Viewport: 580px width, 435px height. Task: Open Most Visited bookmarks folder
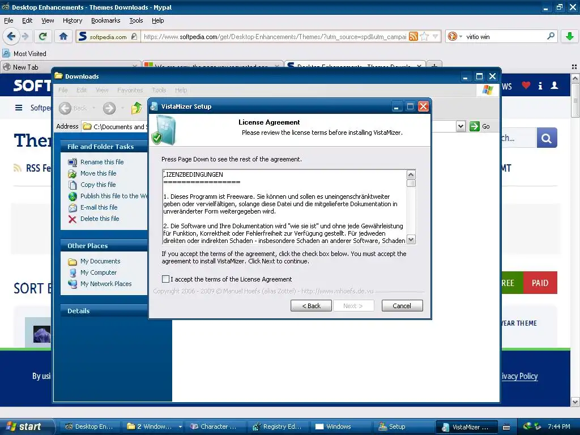[x=24, y=54]
